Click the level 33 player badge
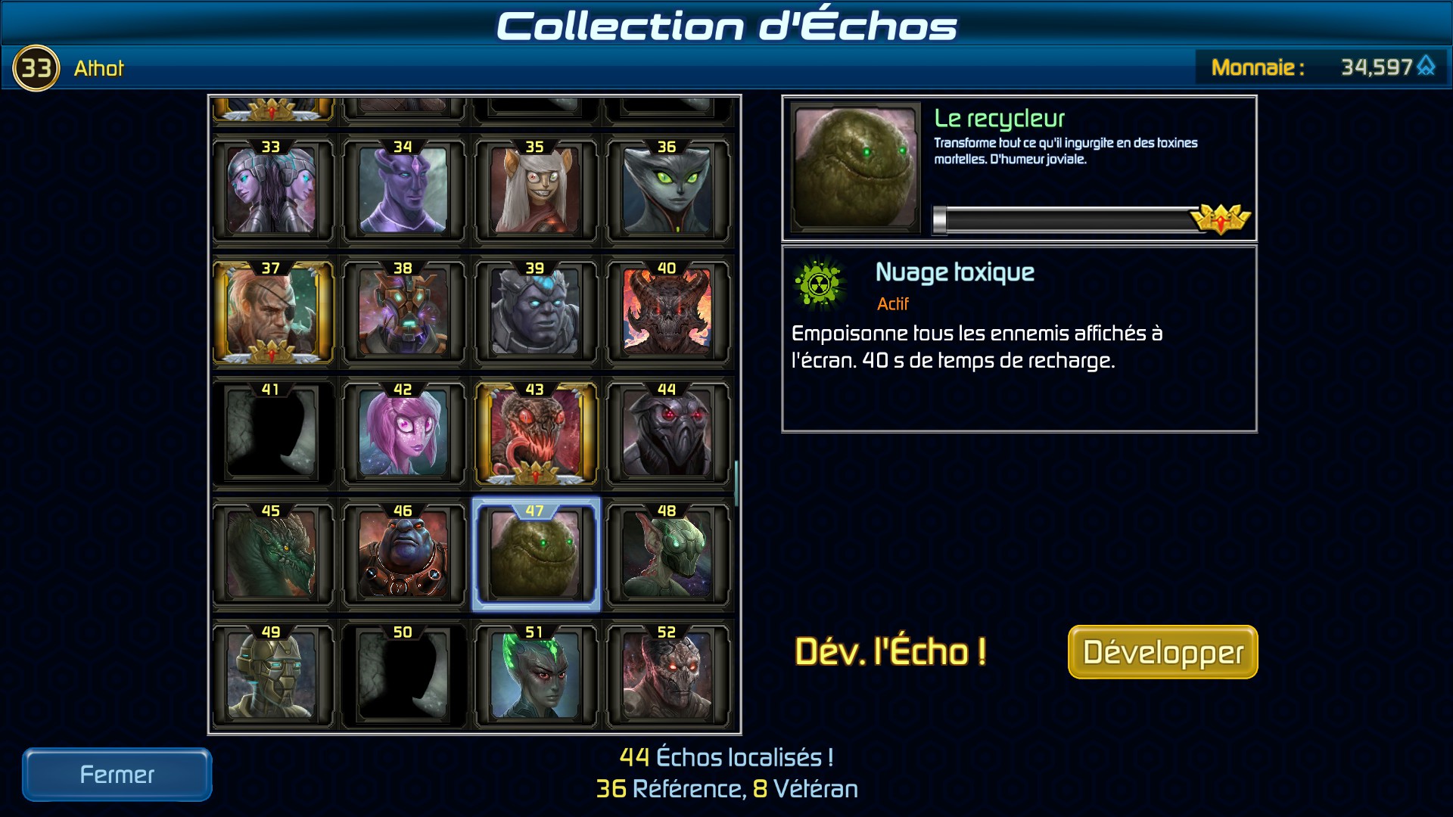The width and height of the screenshot is (1453, 817). point(36,68)
